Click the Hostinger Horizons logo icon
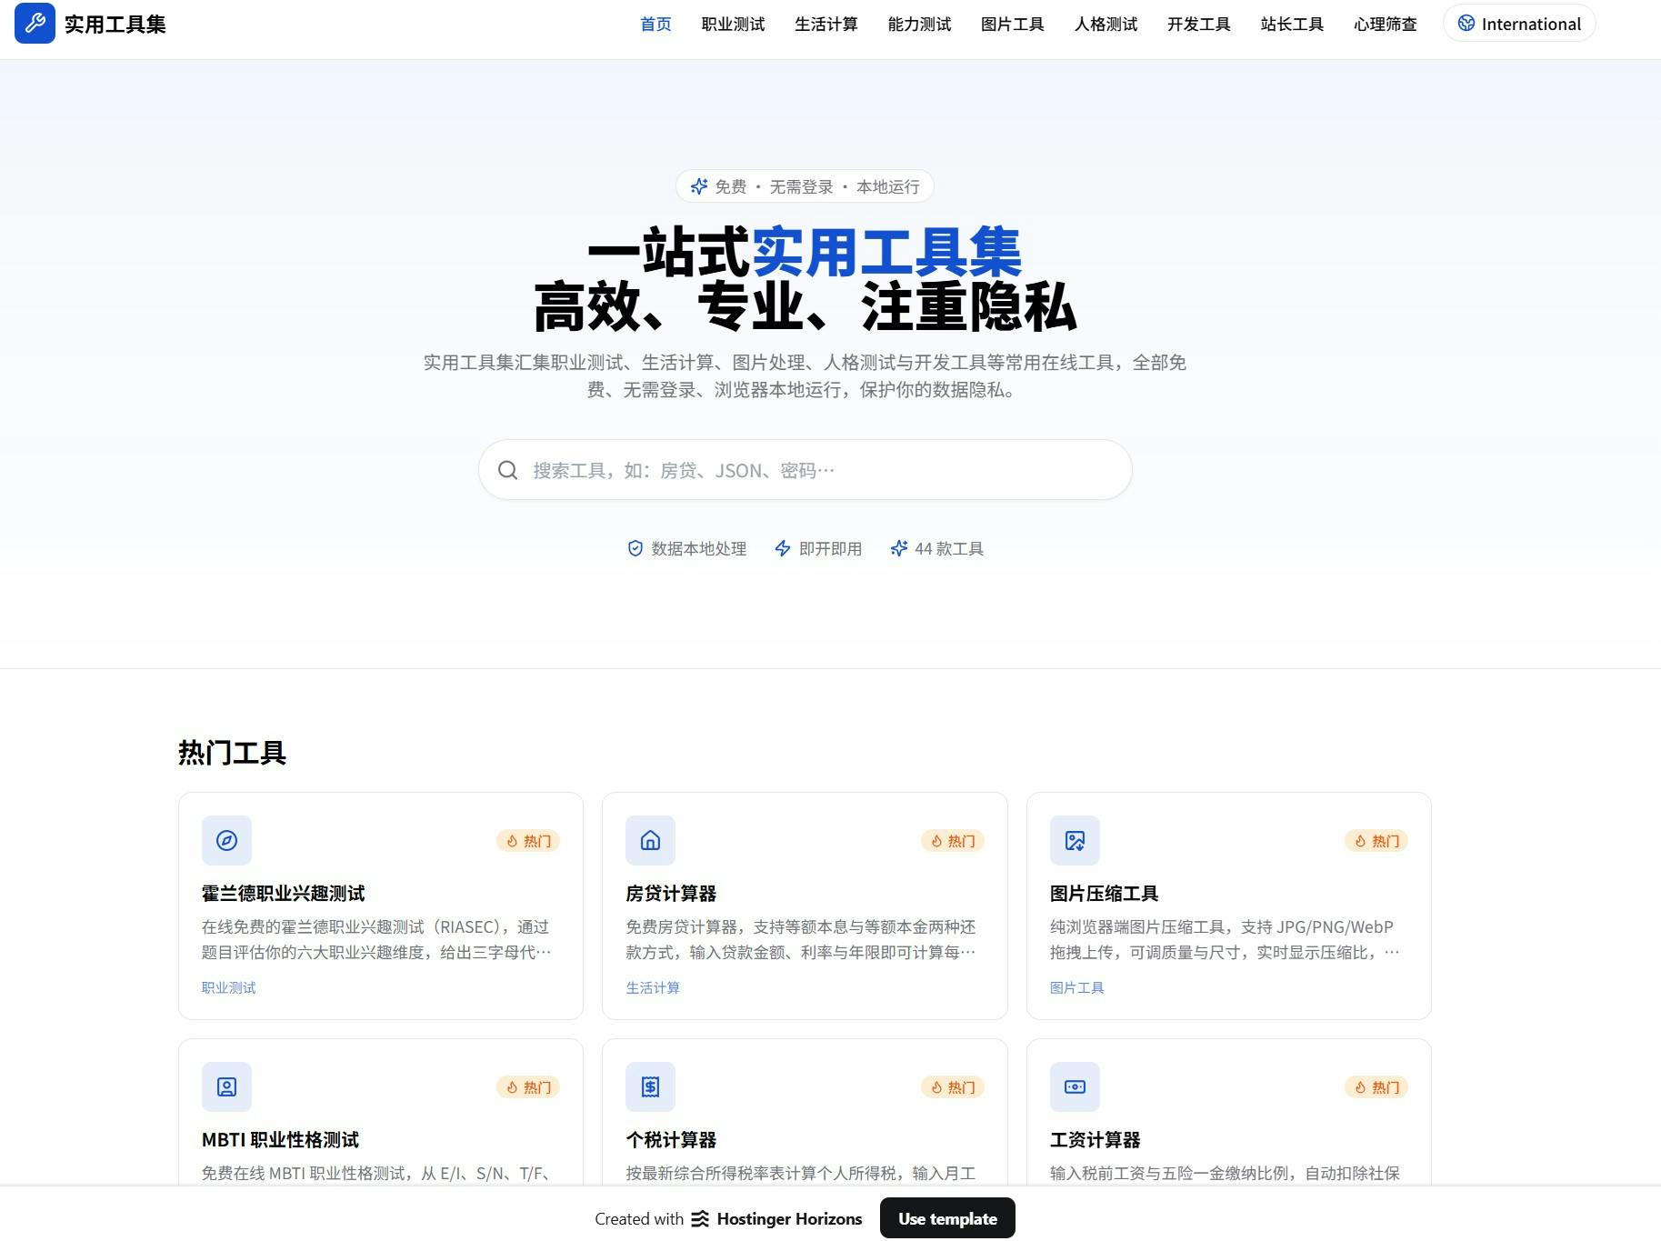Screen dimensions: 1661x1241 pos(700,1219)
